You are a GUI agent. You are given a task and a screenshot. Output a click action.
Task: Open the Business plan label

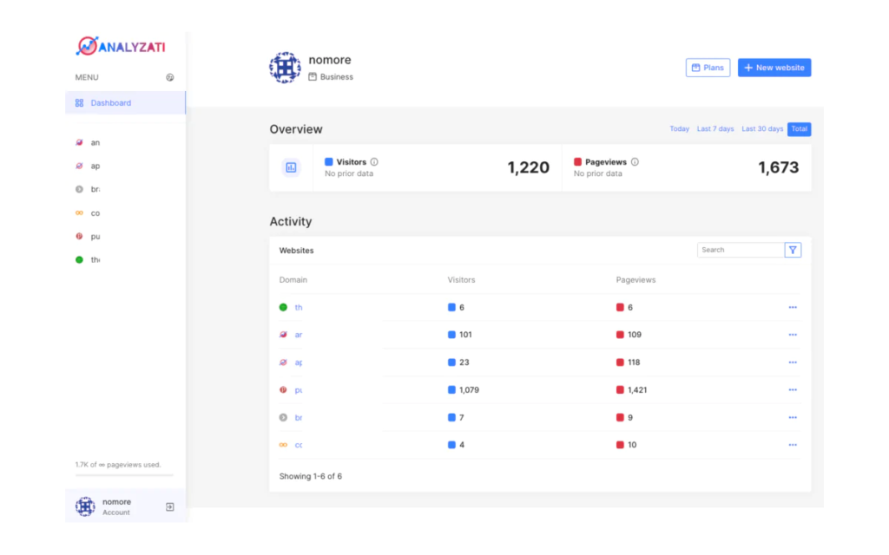click(x=331, y=77)
